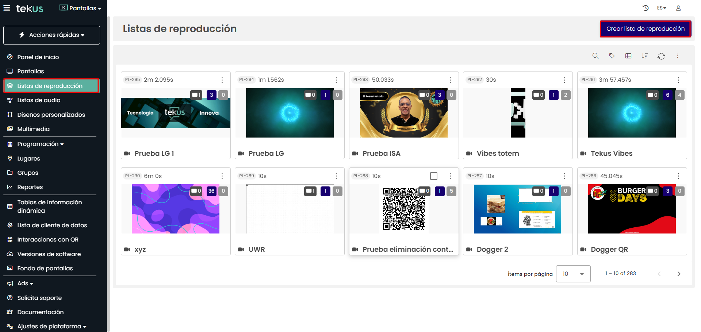This screenshot has height=332, width=701.
Task: Refresh the playlist list
Action: pyautogui.click(x=661, y=56)
